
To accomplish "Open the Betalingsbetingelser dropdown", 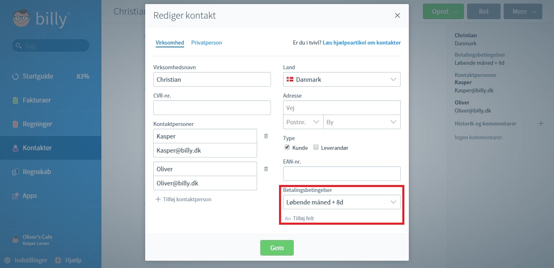I will [342, 202].
